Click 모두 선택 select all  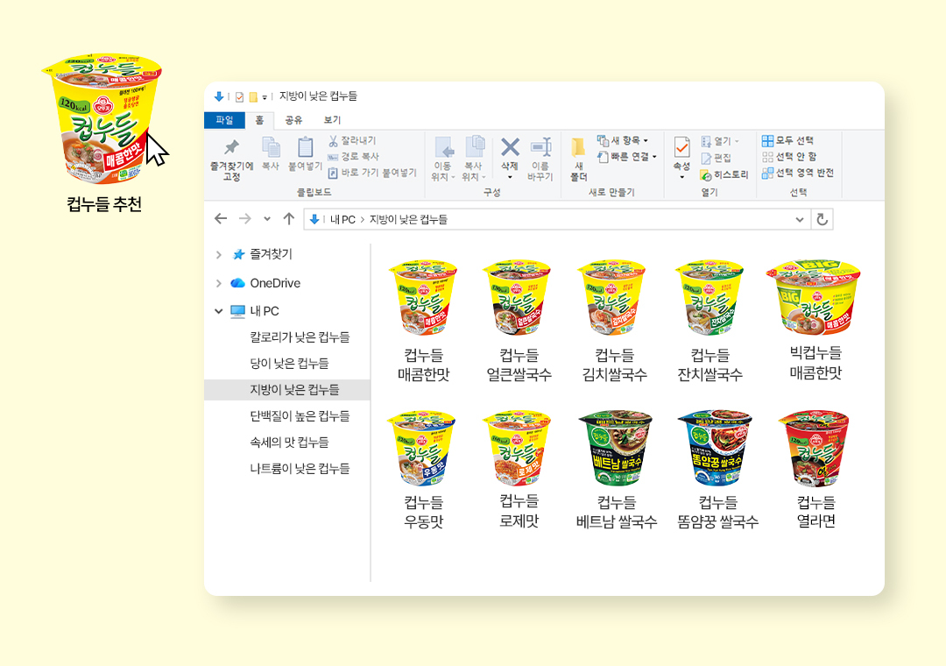tap(787, 141)
